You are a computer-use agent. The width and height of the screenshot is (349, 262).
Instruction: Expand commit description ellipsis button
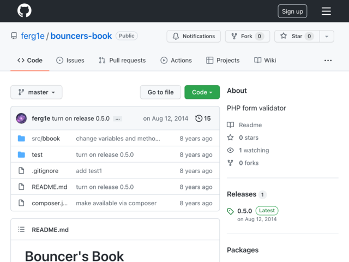coord(118,119)
